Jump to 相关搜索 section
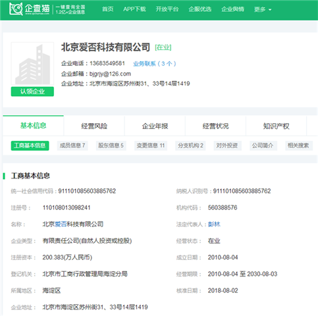Viewport: 318px width, 316px height. 298,145
